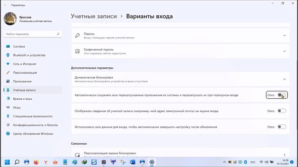Launch Yandex browser from taskbar
Viewport: 298px width, 167px height.
tap(46, 162)
